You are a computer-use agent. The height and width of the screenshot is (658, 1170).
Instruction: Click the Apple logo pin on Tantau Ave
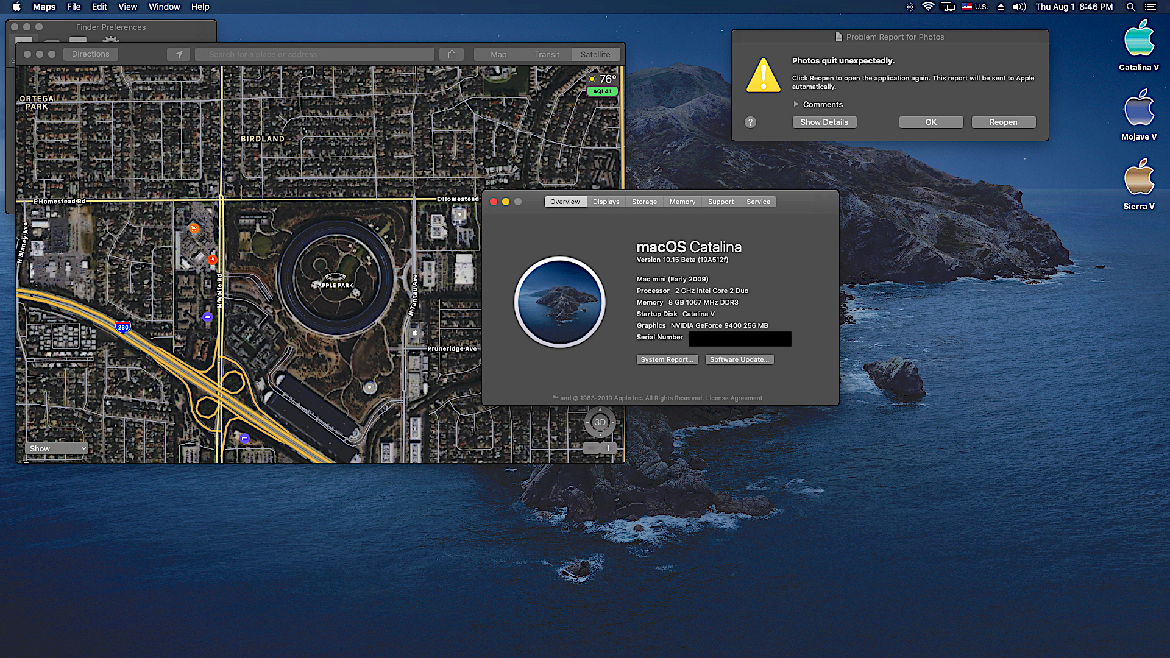coord(414,333)
